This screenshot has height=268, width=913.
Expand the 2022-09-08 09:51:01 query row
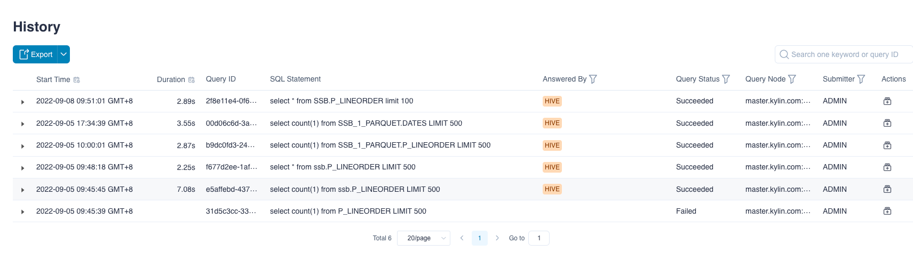click(x=22, y=102)
